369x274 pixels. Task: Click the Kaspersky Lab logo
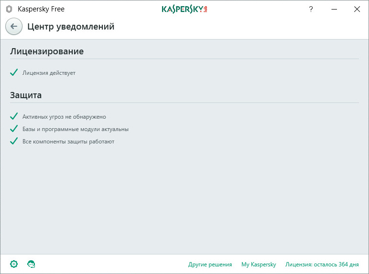point(184,9)
